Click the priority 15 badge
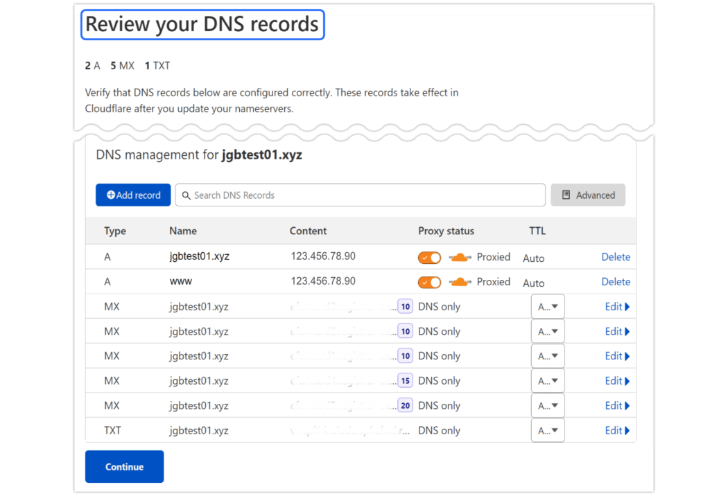 [x=406, y=381]
